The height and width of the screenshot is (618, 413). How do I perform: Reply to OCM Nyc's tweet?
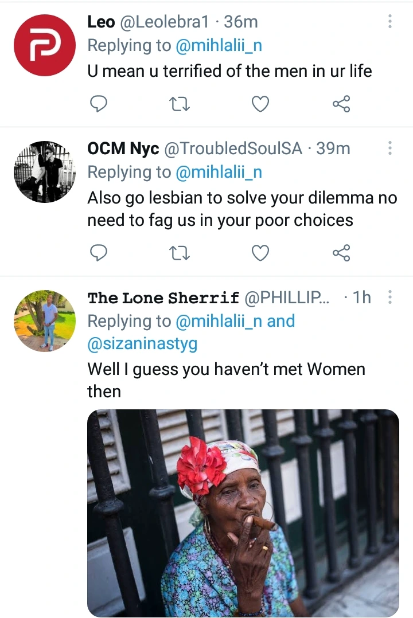click(x=99, y=253)
